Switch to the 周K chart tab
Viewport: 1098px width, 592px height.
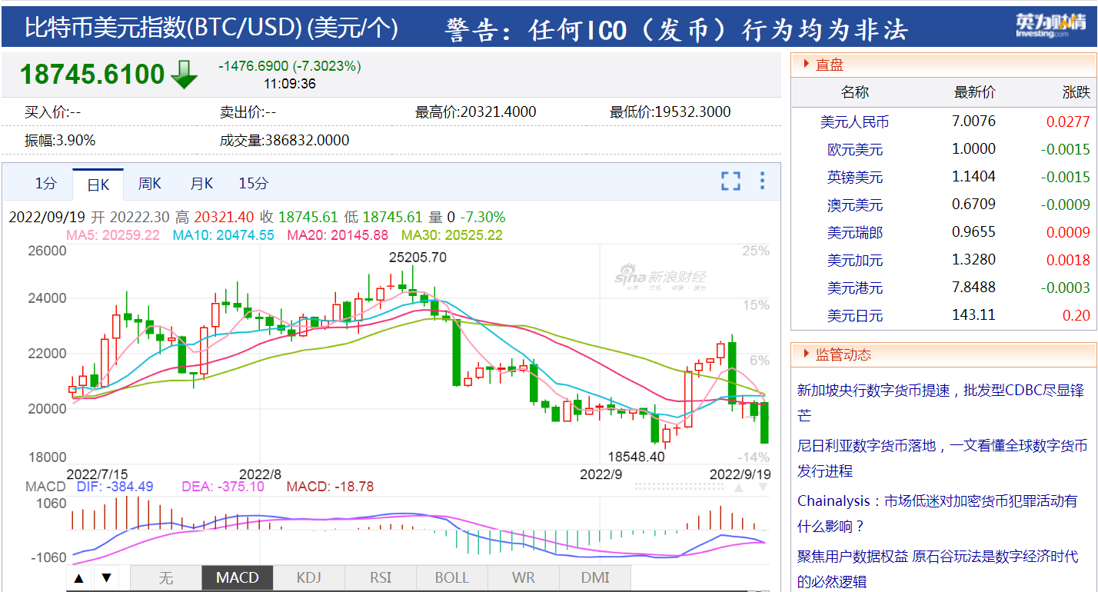(150, 184)
